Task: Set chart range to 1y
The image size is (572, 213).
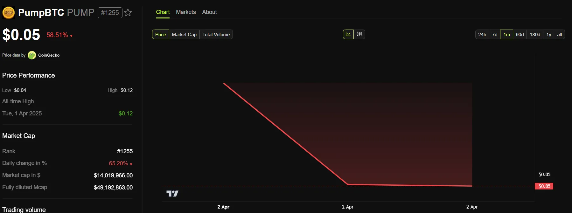Action: click(549, 34)
